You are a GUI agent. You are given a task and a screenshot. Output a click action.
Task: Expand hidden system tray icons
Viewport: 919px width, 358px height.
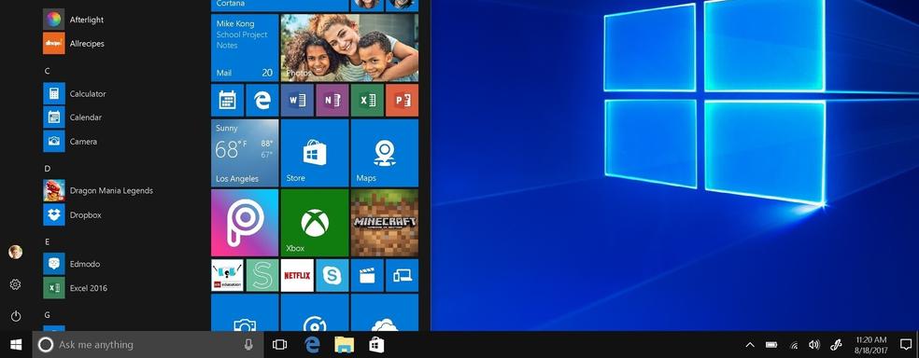coord(750,345)
